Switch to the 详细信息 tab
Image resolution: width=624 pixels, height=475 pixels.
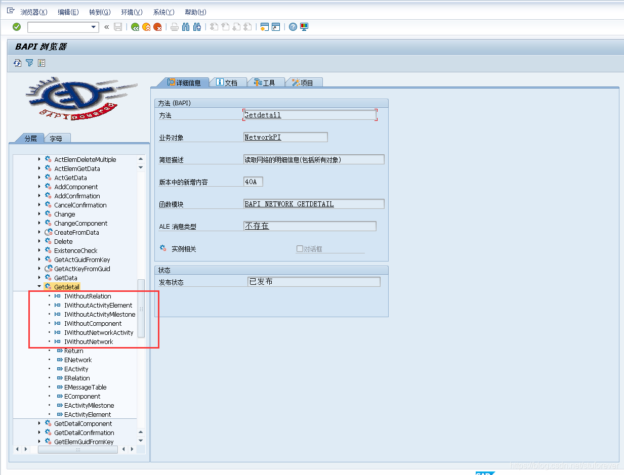(x=184, y=82)
